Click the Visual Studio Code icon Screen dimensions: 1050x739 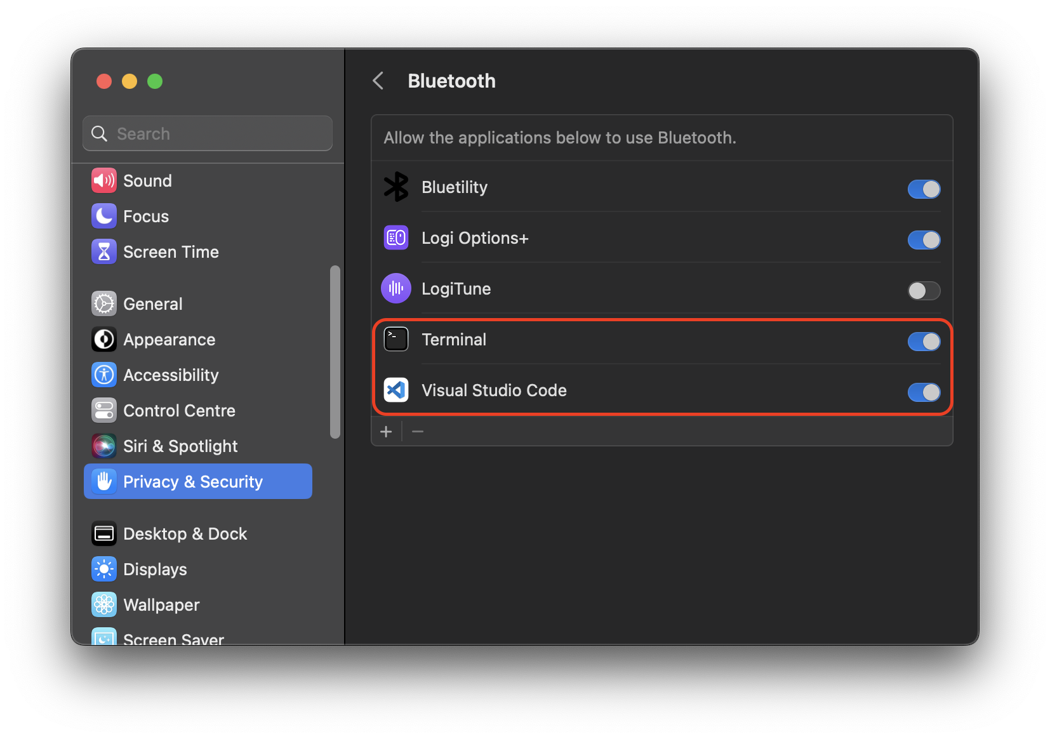(396, 390)
